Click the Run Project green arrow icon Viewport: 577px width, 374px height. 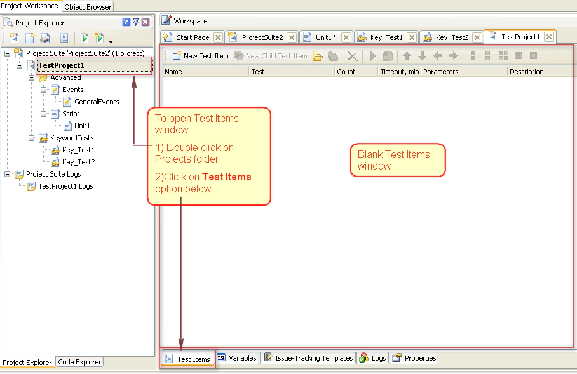84,38
